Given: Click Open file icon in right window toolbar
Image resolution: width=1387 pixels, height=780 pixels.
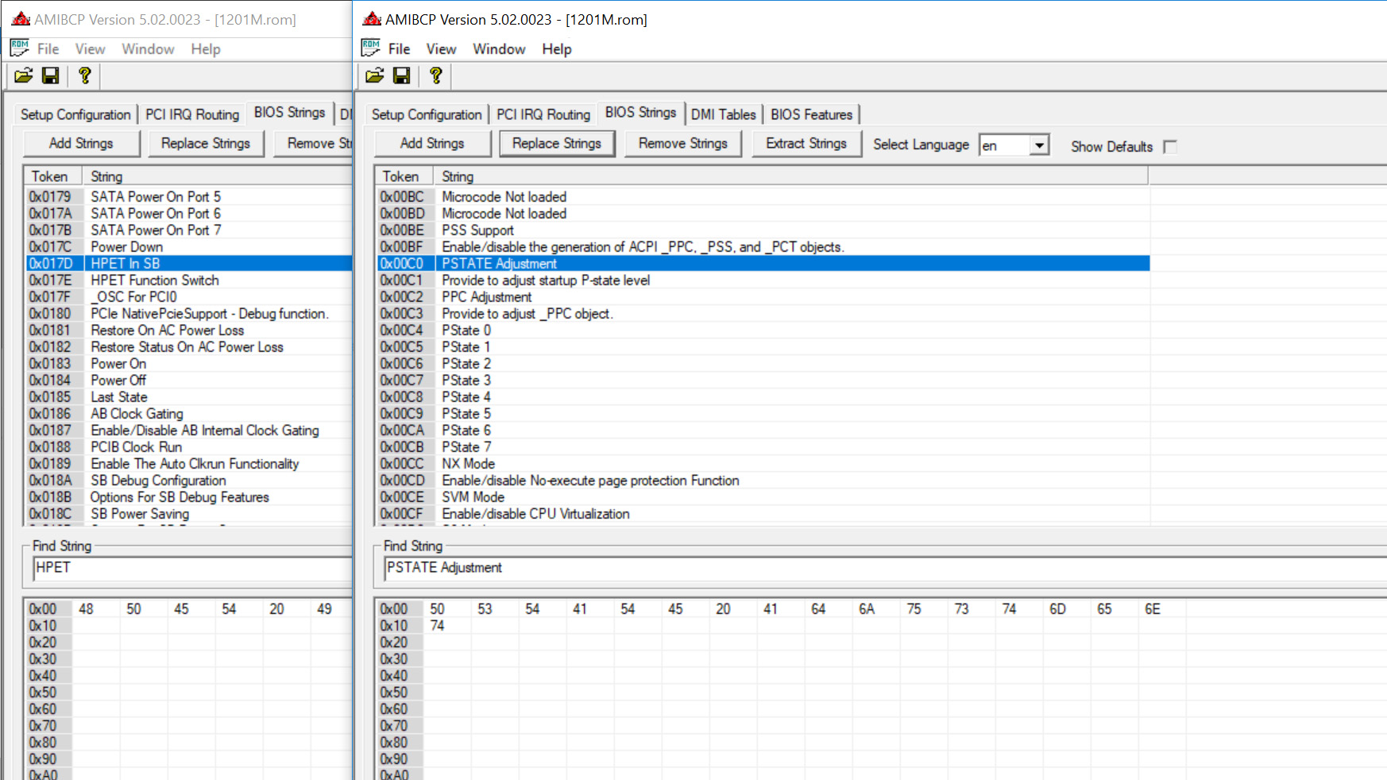Looking at the screenshot, I should (375, 75).
